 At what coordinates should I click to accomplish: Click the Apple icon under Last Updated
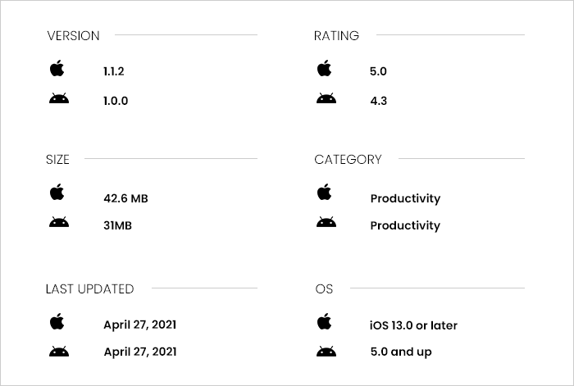point(57,321)
